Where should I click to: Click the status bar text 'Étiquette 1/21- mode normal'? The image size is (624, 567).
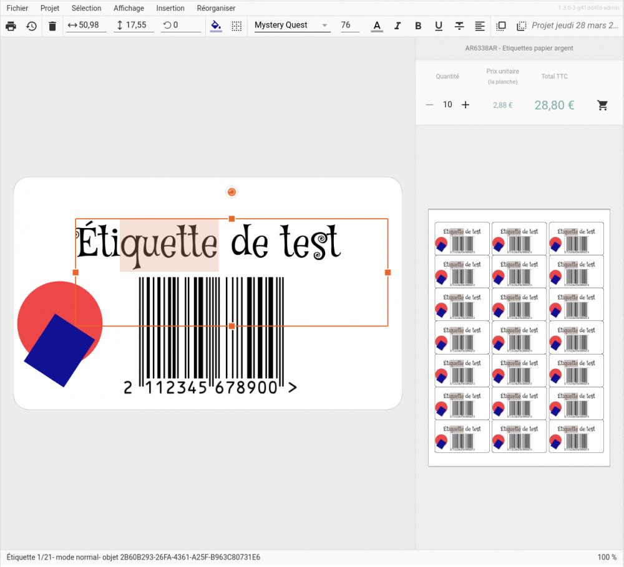click(52, 557)
